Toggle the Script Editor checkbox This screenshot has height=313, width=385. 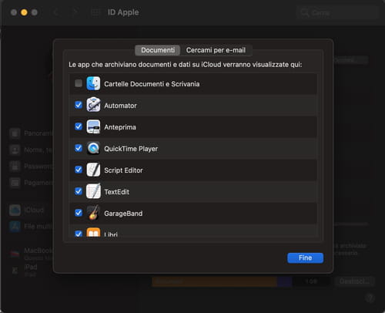pos(79,170)
